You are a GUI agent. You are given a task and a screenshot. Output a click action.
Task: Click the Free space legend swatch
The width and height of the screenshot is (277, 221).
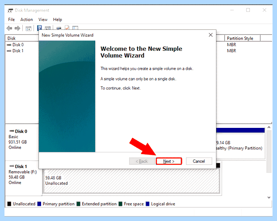[121, 204]
